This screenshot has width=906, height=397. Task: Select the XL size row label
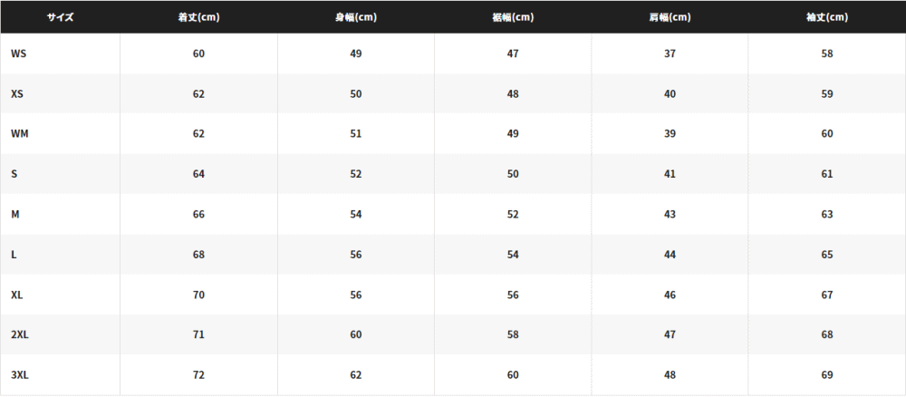(16, 295)
